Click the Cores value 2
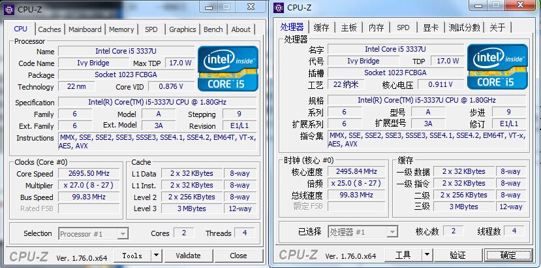 click(x=183, y=233)
